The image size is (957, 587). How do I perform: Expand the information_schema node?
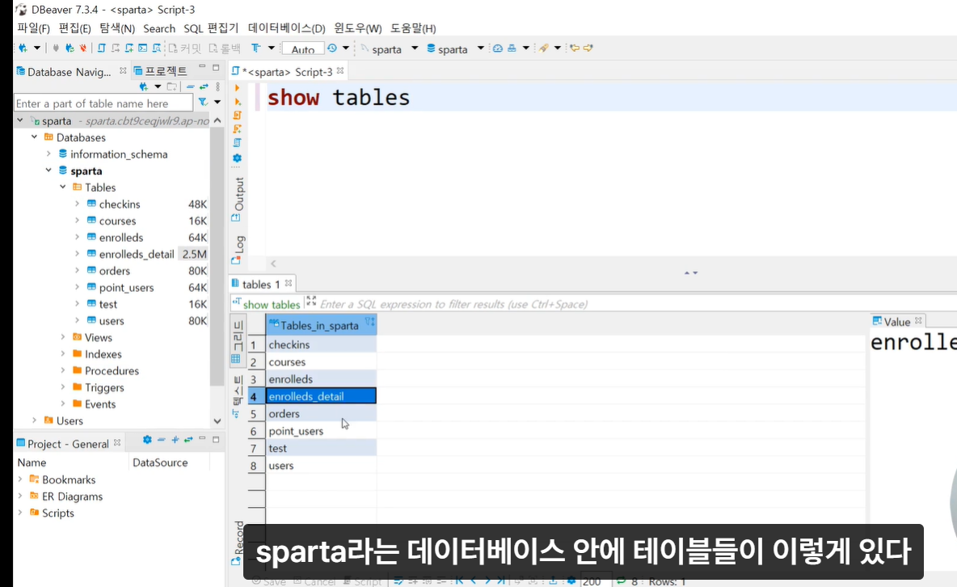(x=48, y=154)
